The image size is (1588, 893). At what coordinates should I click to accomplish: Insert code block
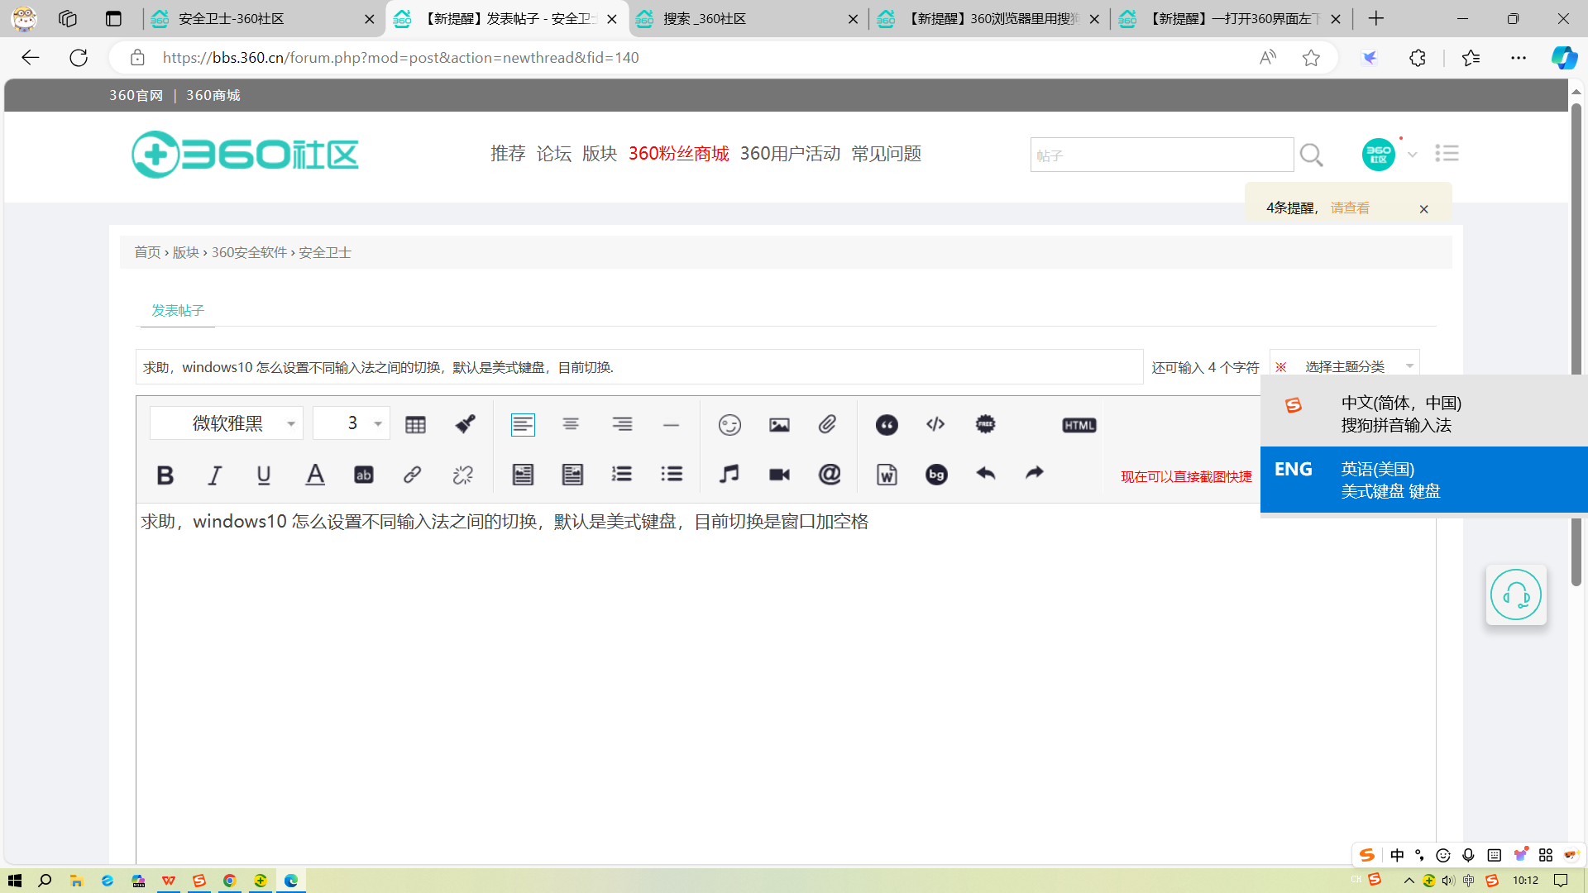(x=935, y=425)
